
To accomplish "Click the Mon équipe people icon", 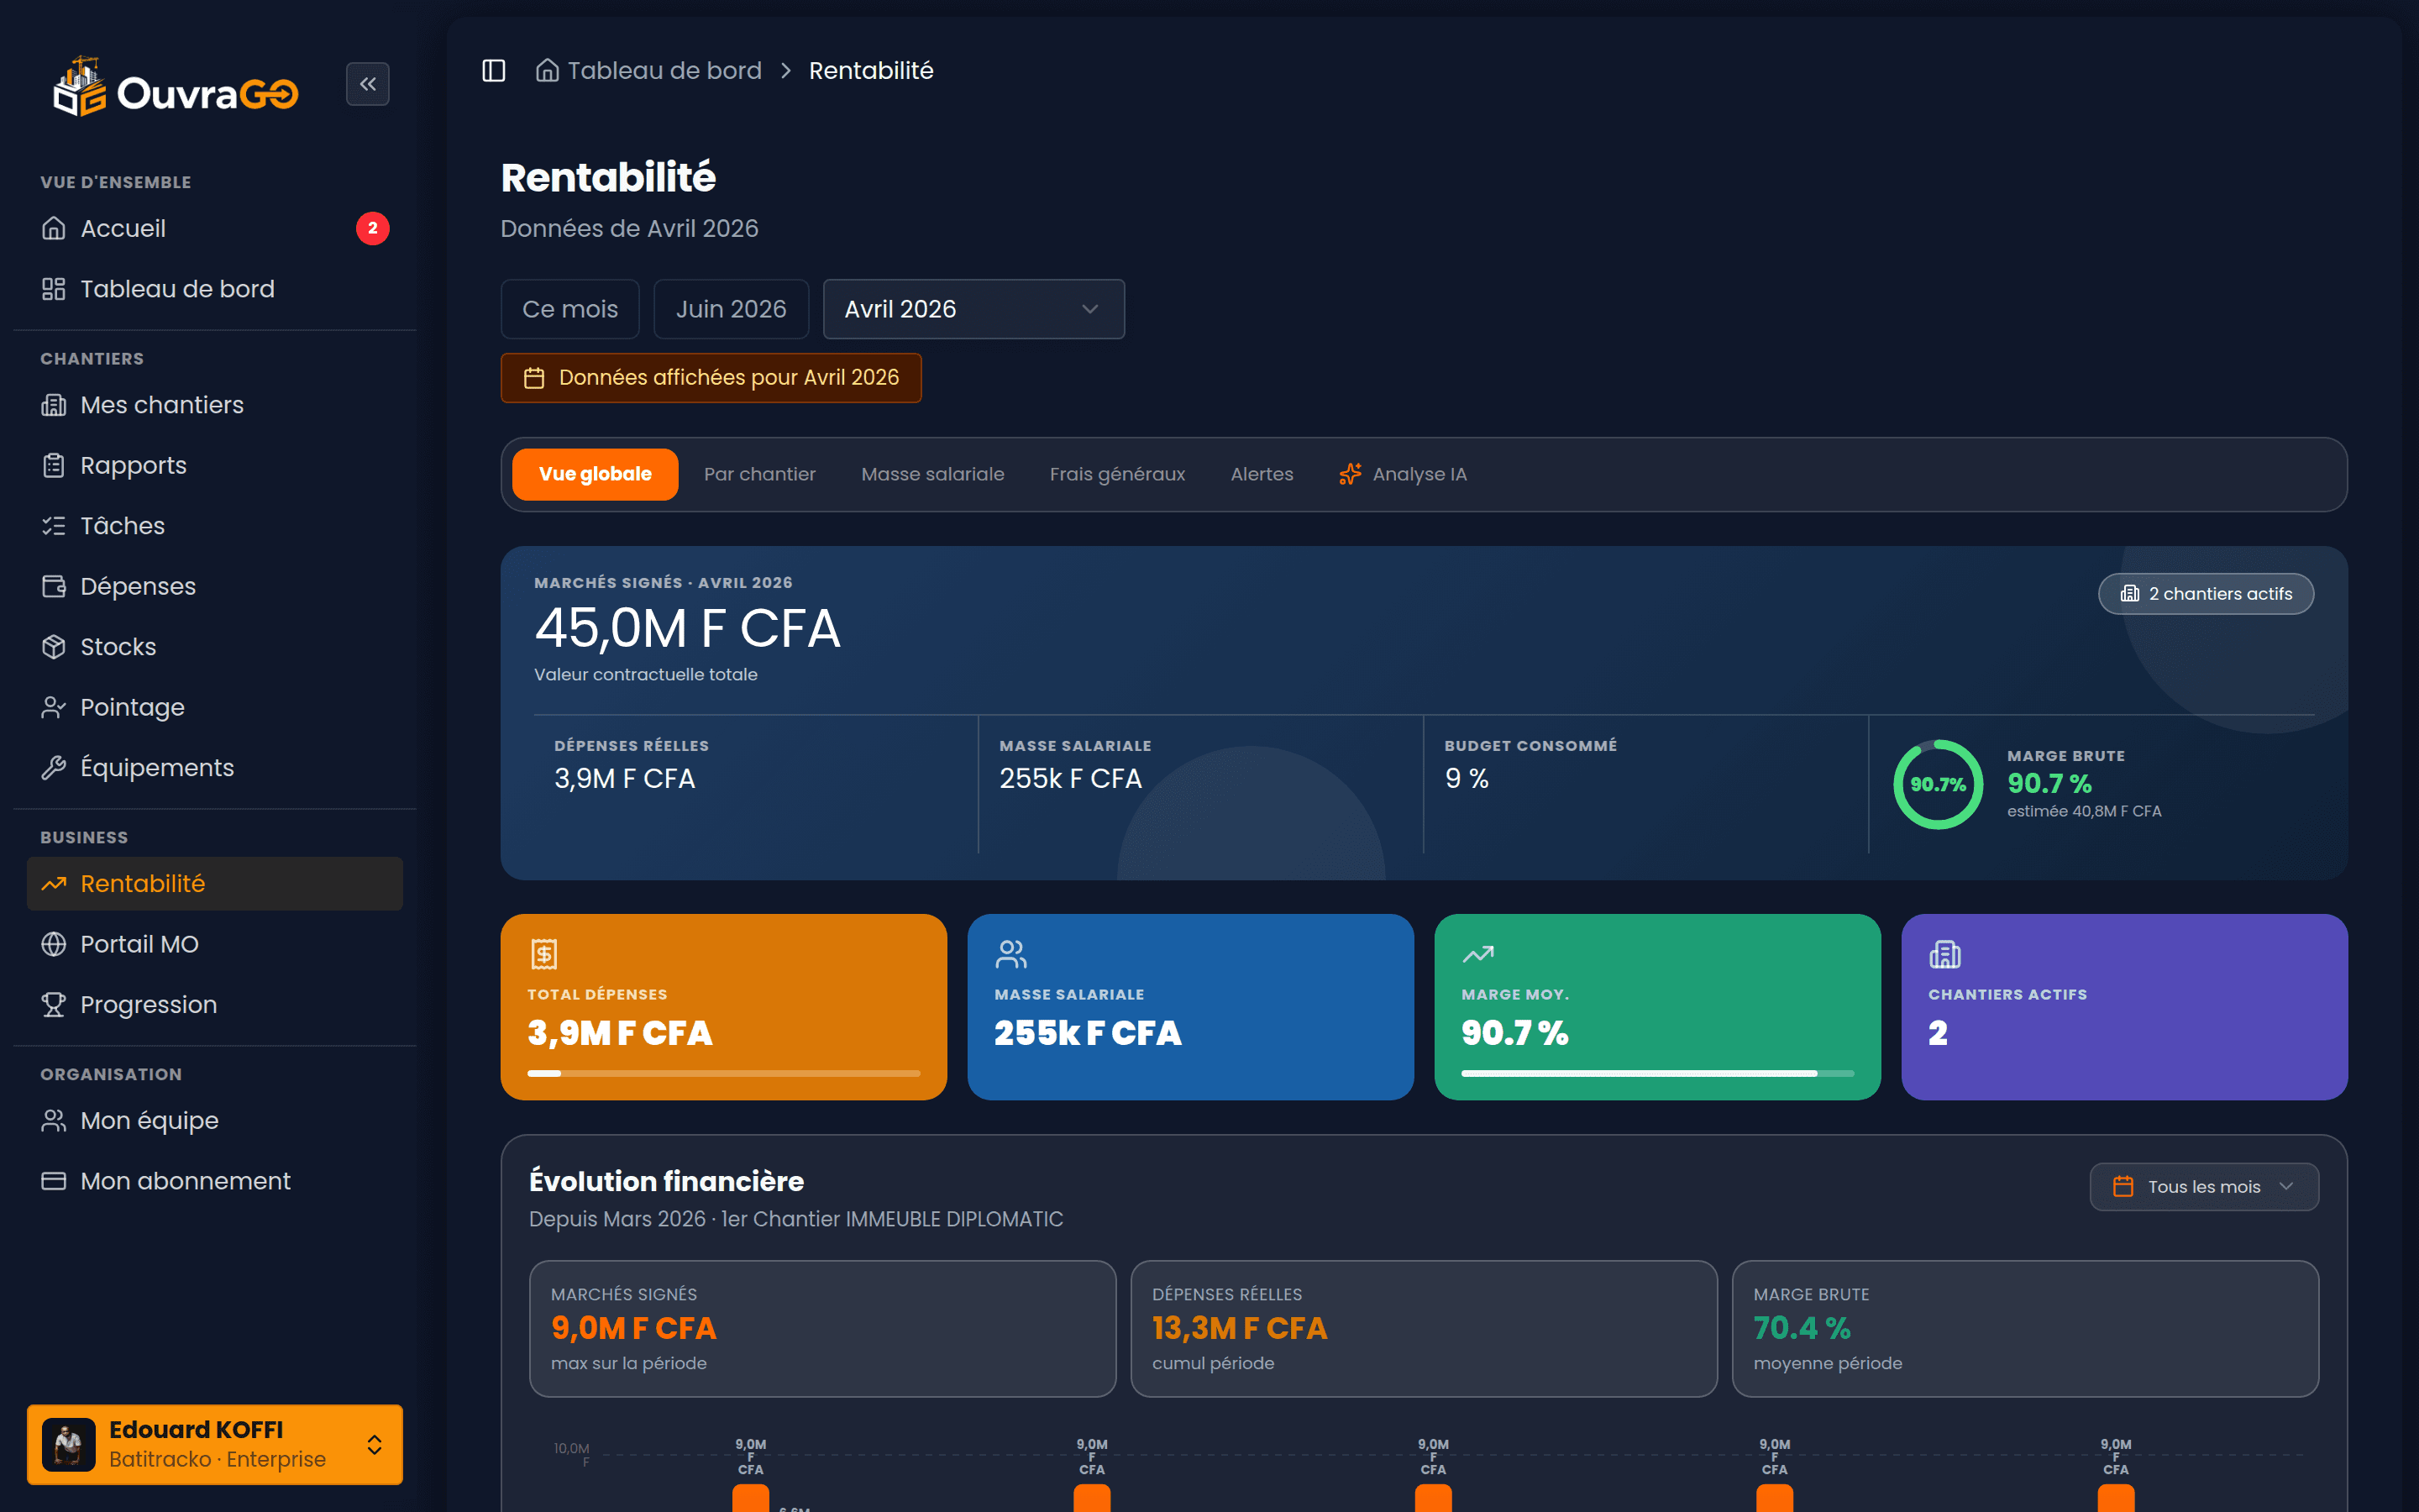I will coord(54,1121).
